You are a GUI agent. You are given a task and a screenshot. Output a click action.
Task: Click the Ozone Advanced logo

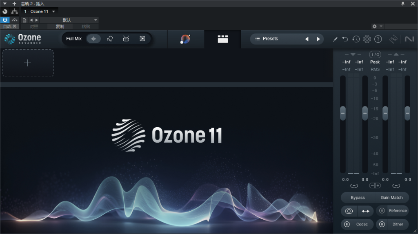(23, 39)
